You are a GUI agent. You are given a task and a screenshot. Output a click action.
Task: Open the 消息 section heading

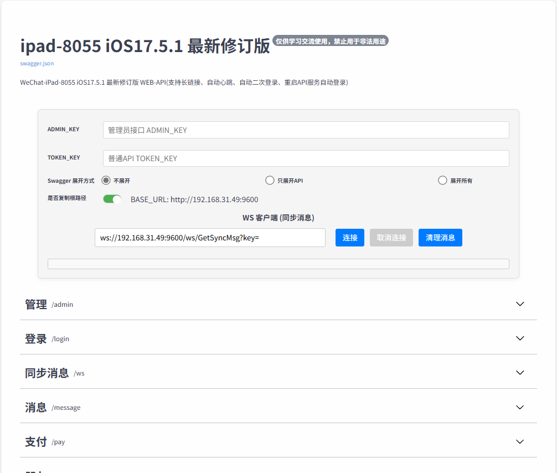point(36,408)
